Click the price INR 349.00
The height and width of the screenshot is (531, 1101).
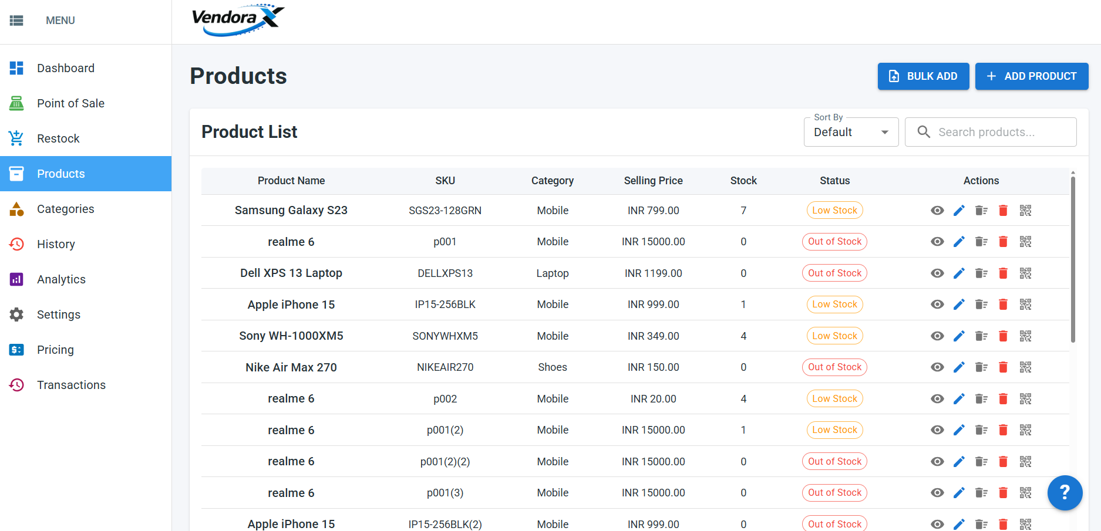[653, 336]
